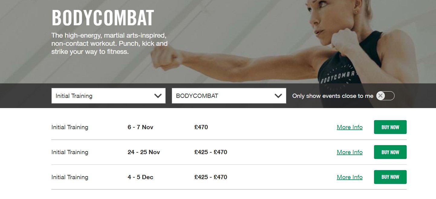The width and height of the screenshot is (436, 199).
Task: Click the chevron on the BODYCOMBAT dropdown
Action: coord(278,96)
